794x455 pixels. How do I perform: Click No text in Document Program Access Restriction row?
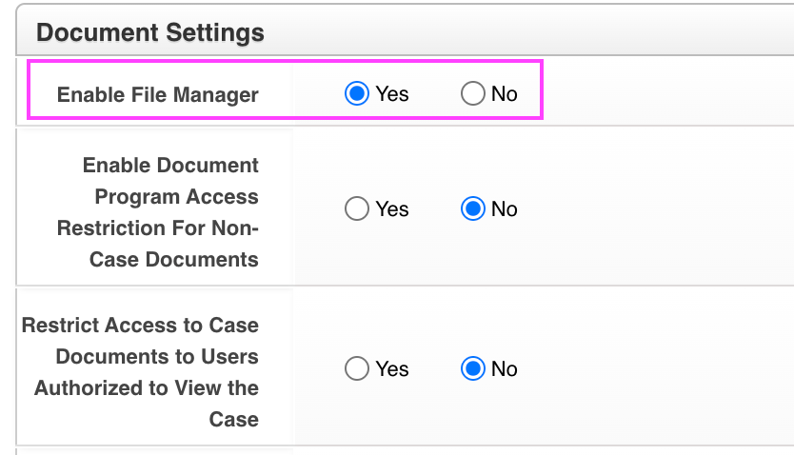point(505,209)
